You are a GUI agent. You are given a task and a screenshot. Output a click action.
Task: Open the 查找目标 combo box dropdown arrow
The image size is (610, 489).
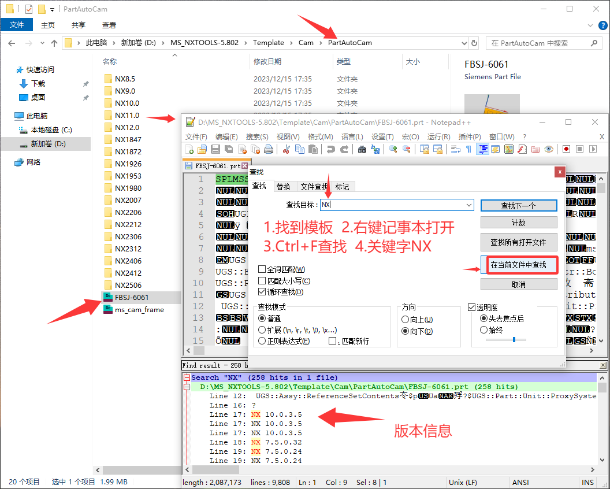tap(469, 205)
